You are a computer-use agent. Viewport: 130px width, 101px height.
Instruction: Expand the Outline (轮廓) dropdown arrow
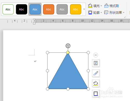[101, 13]
